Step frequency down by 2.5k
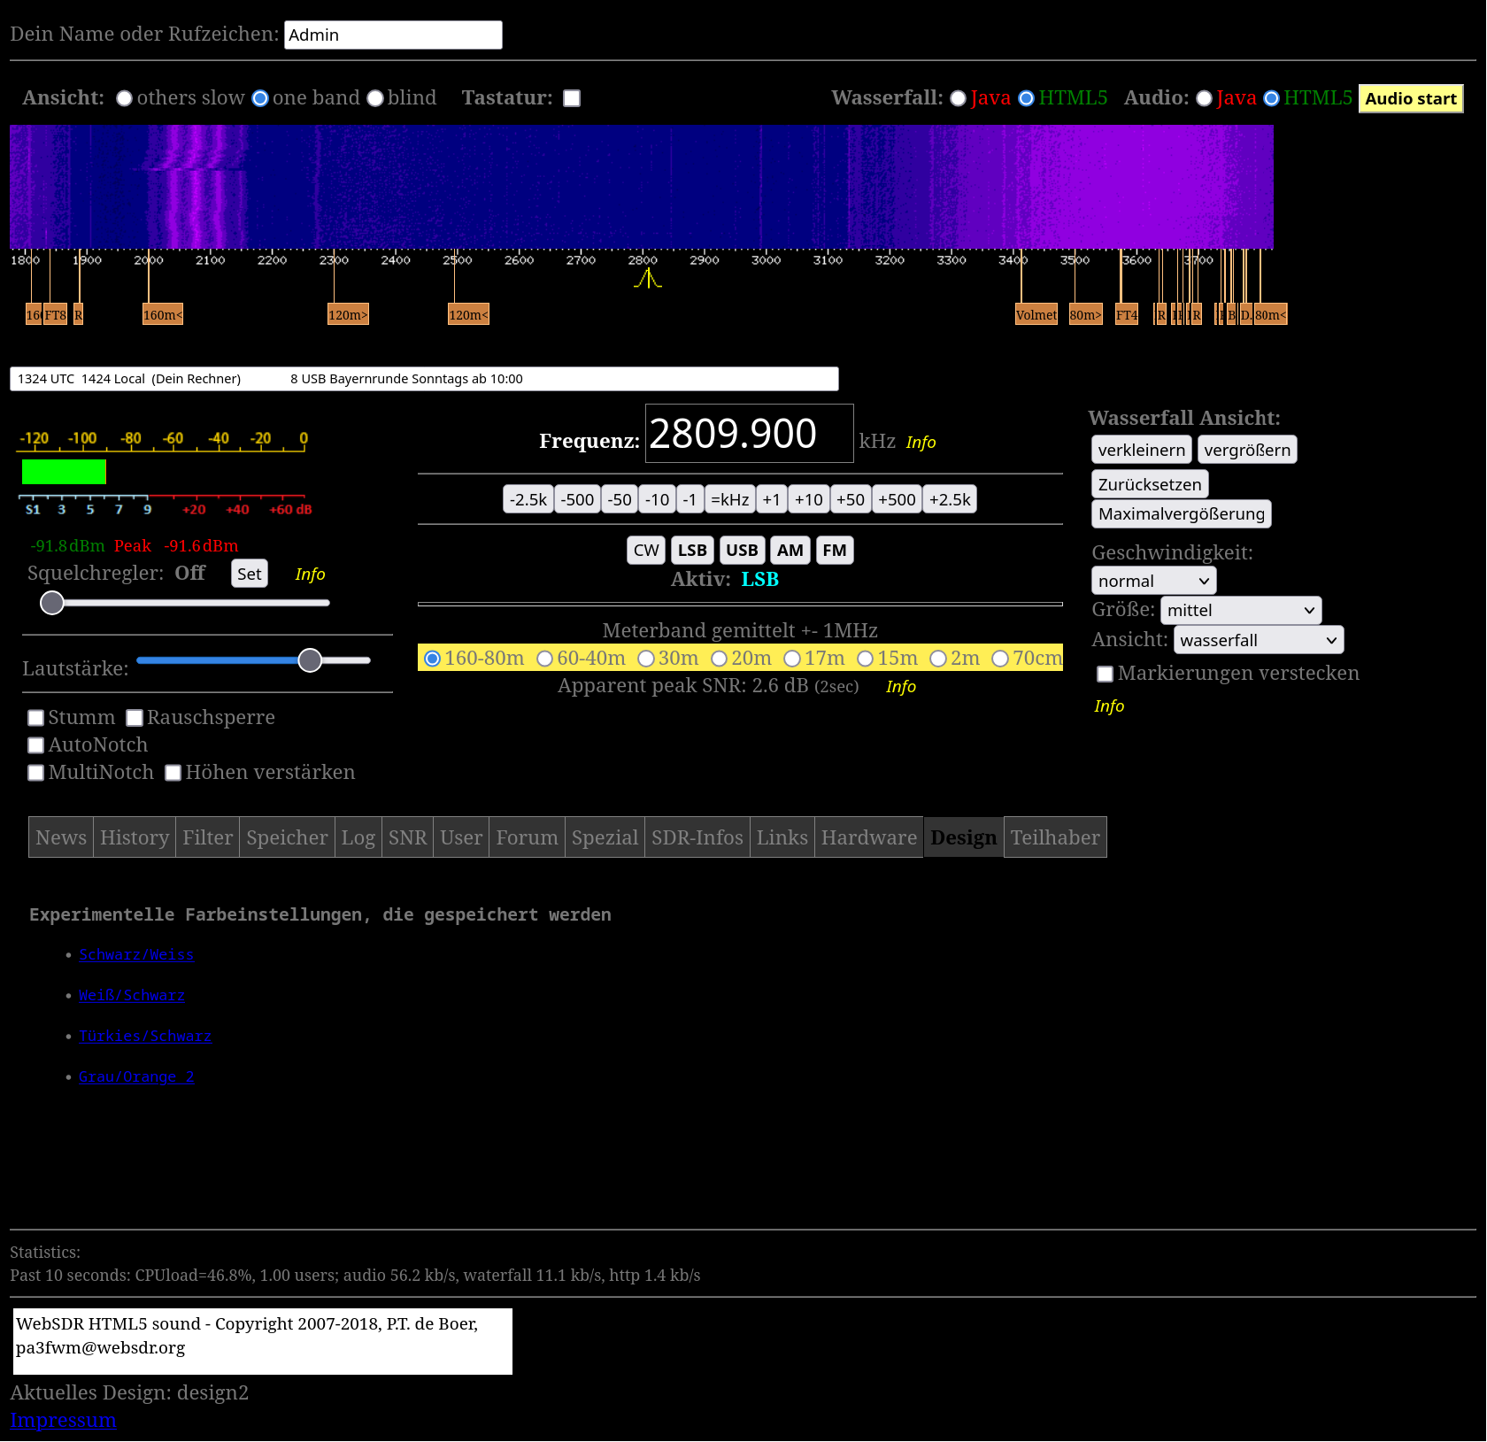Screen dimensions: 1487x1442 click(x=528, y=499)
